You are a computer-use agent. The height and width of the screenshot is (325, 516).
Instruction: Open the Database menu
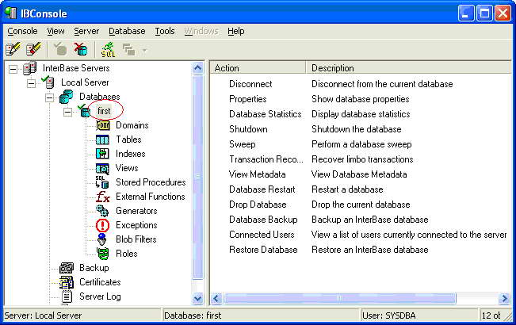127,31
